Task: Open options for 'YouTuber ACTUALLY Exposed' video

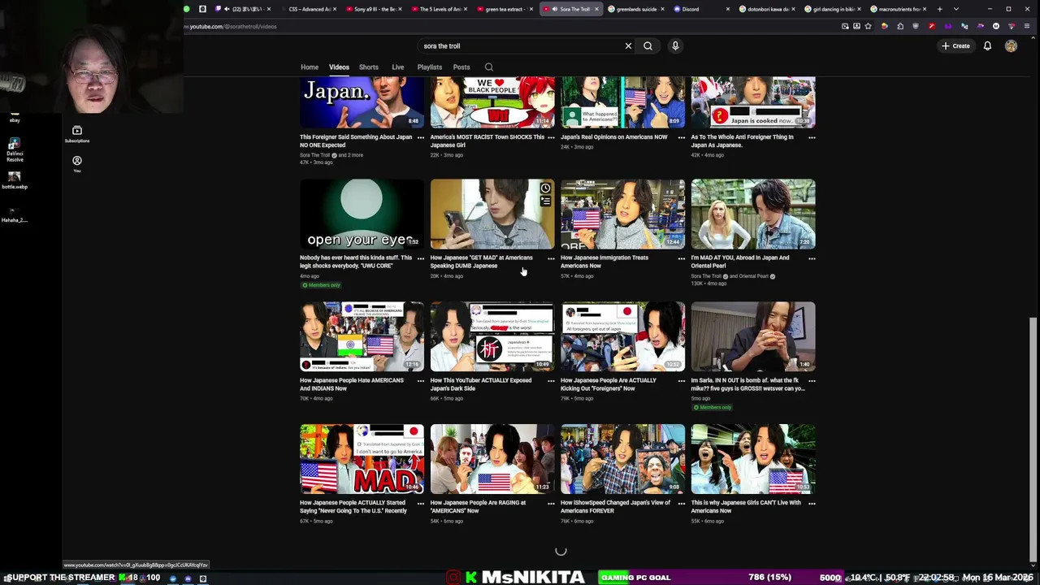Action: tap(551, 381)
